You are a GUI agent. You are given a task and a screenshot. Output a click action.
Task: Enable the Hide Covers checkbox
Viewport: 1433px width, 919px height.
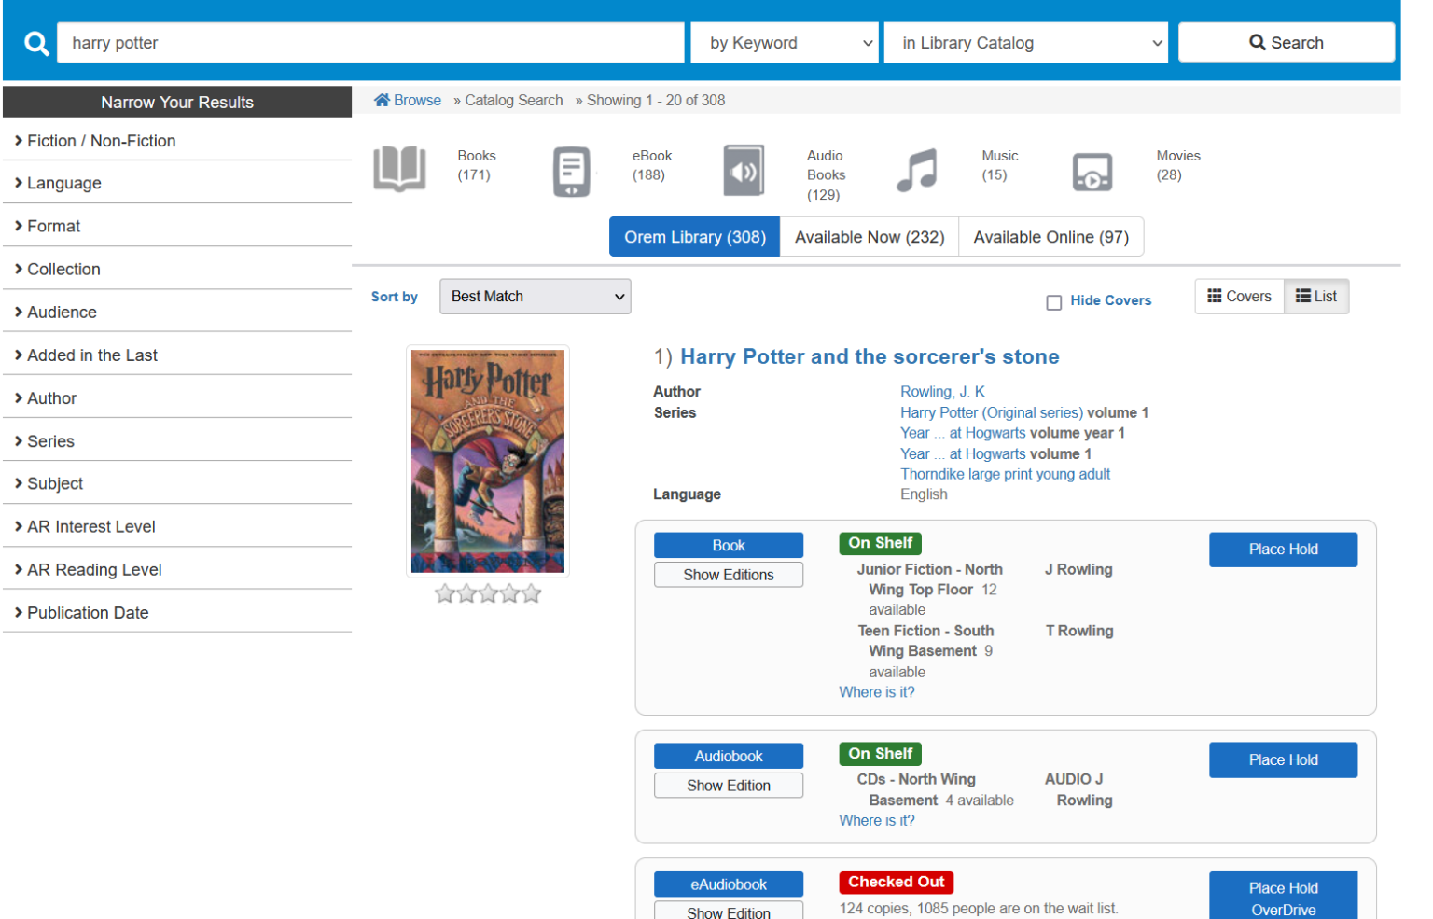(x=1054, y=301)
